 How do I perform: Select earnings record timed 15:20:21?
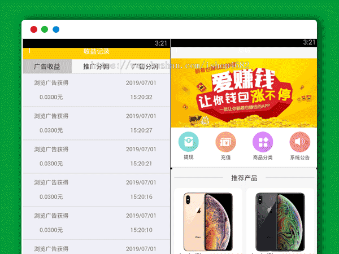(x=96, y=156)
